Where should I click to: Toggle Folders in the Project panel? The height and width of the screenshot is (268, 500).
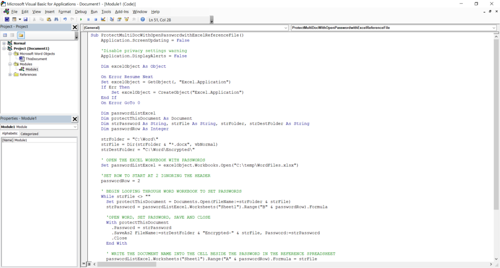21,35
